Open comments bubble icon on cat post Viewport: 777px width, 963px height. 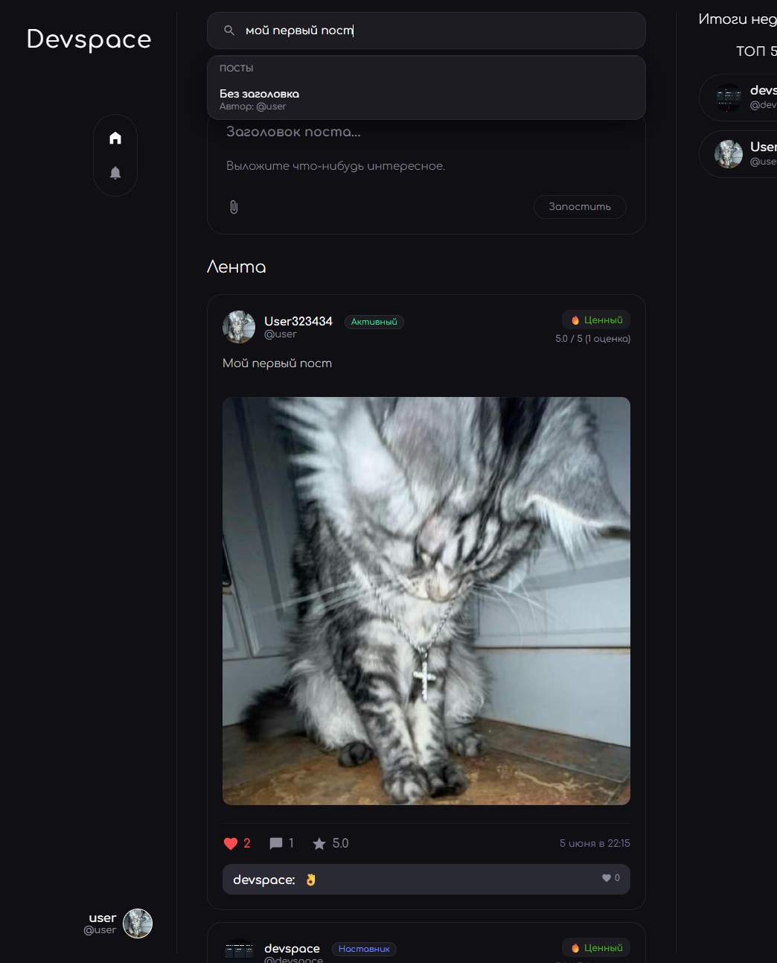pos(276,843)
